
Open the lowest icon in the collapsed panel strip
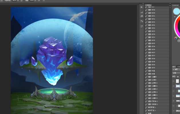142,26
